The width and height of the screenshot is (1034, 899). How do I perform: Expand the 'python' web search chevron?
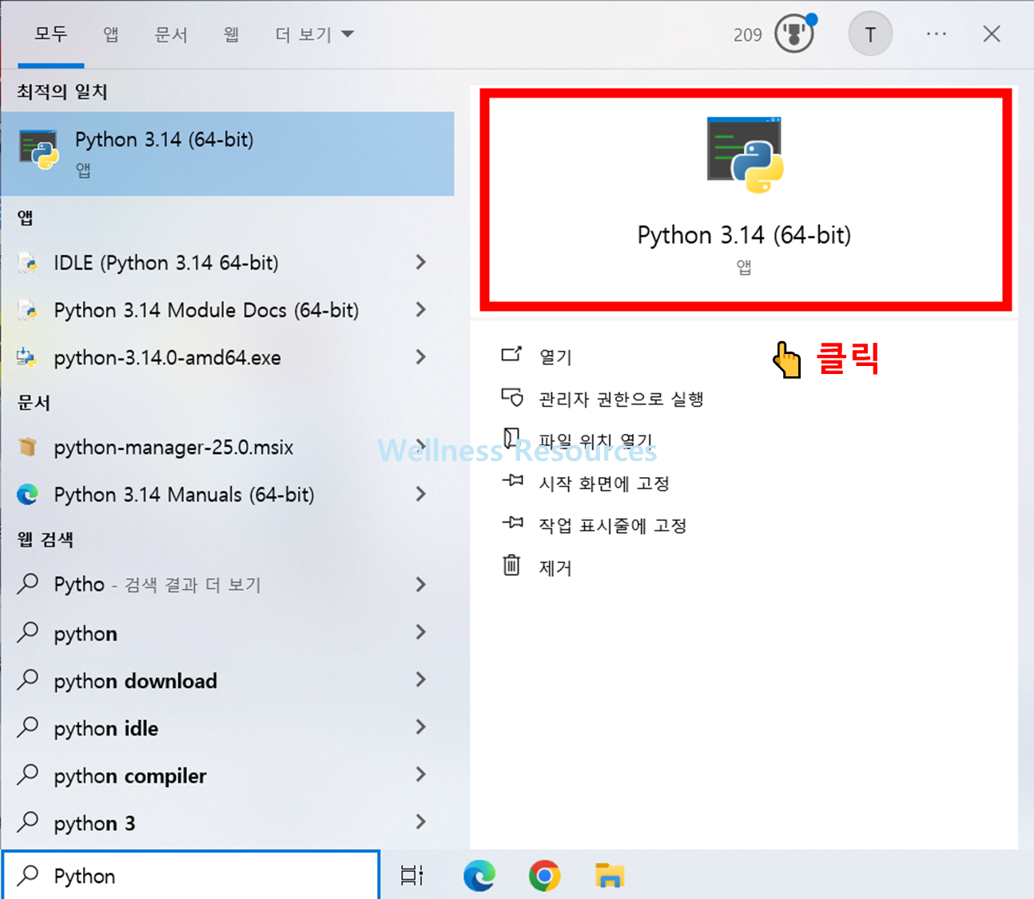coord(421,632)
